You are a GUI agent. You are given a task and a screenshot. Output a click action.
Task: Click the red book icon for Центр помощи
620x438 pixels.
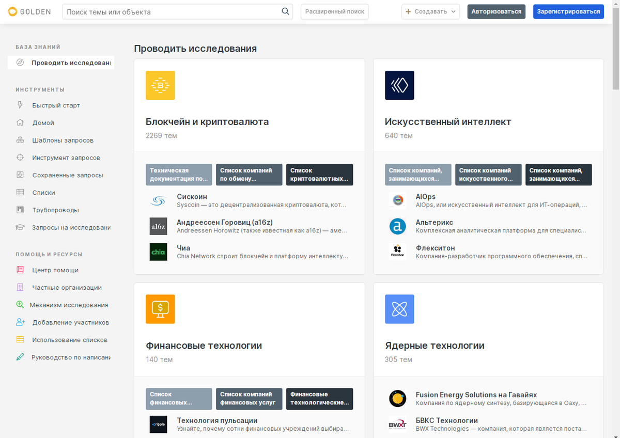tap(20, 270)
